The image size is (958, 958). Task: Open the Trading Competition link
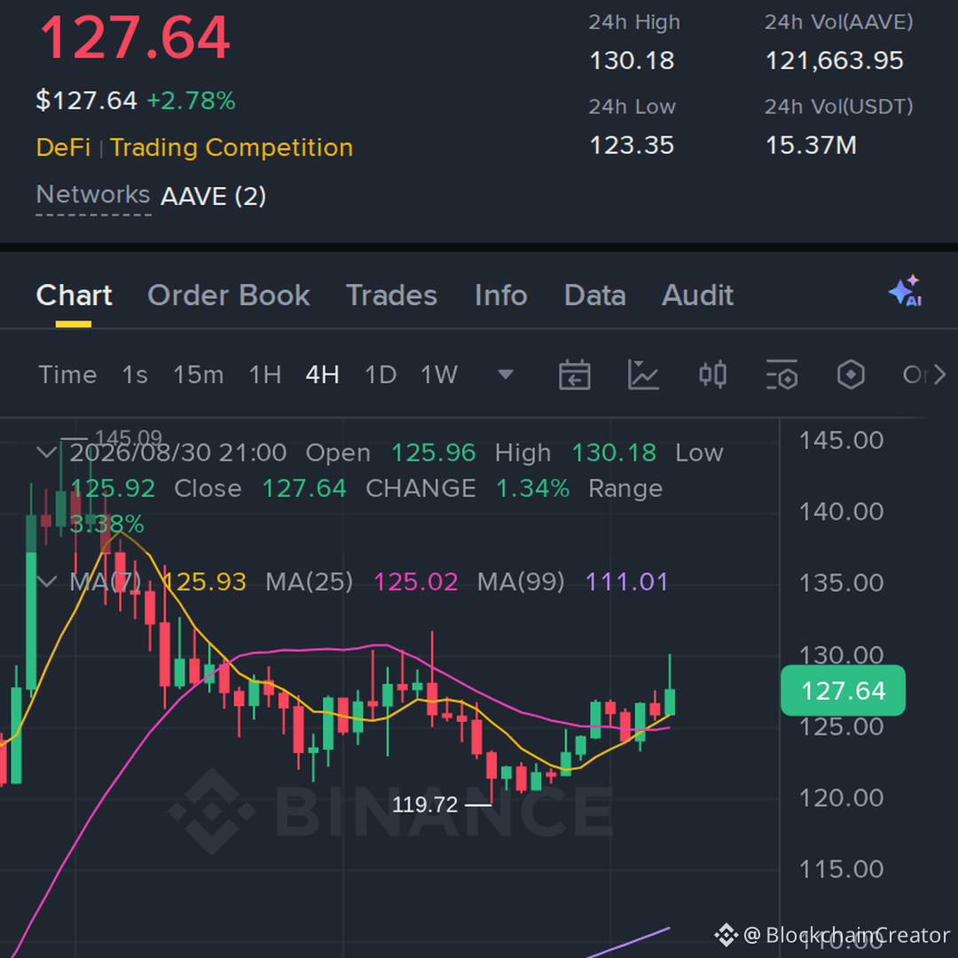(232, 148)
